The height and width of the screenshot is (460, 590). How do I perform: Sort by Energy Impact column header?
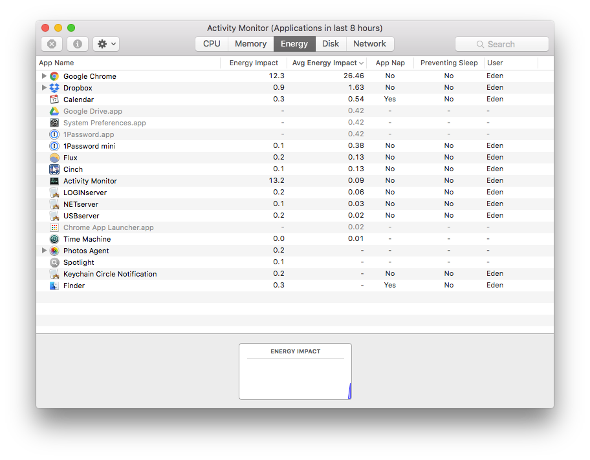pyautogui.click(x=254, y=63)
